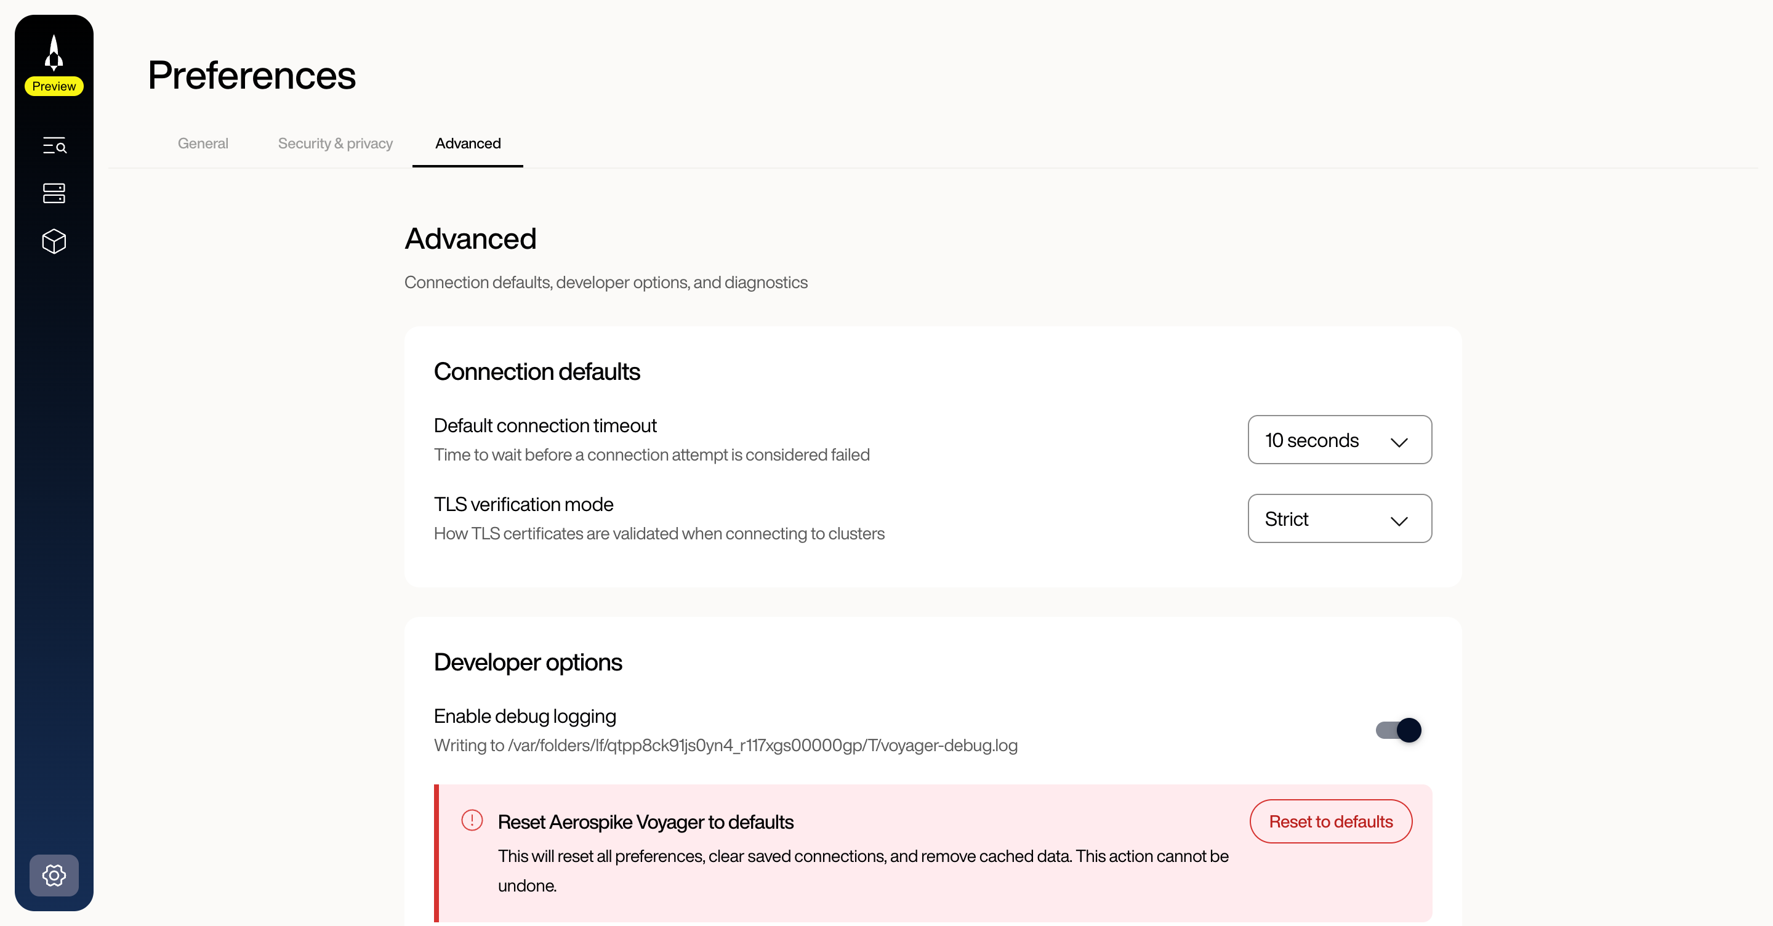Click the Advanced section description text

click(x=606, y=282)
